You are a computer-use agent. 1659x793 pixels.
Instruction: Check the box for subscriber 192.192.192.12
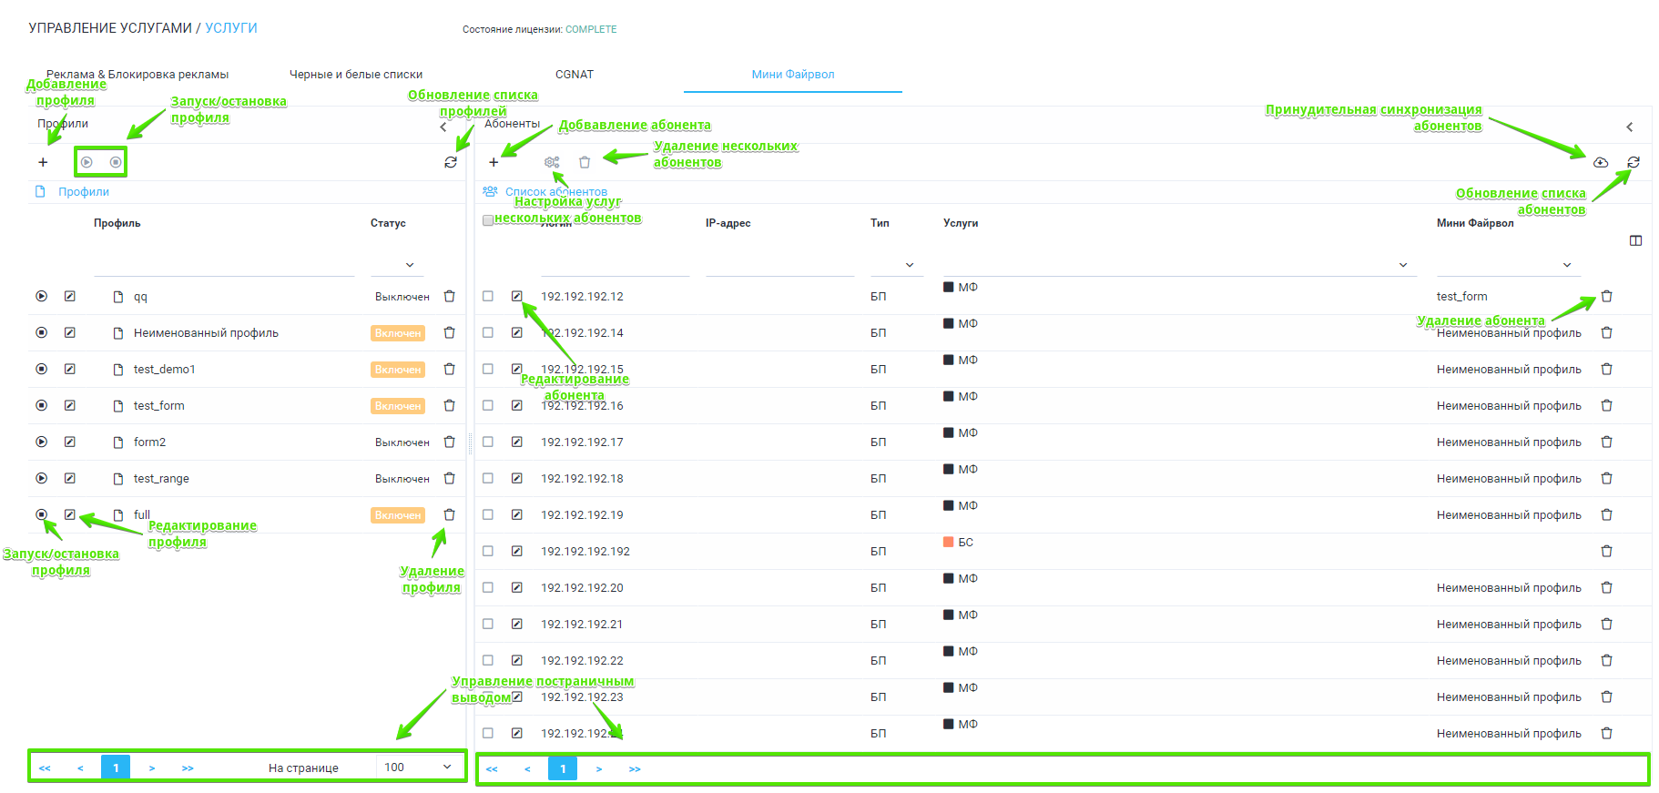pyautogui.click(x=488, y=296)
